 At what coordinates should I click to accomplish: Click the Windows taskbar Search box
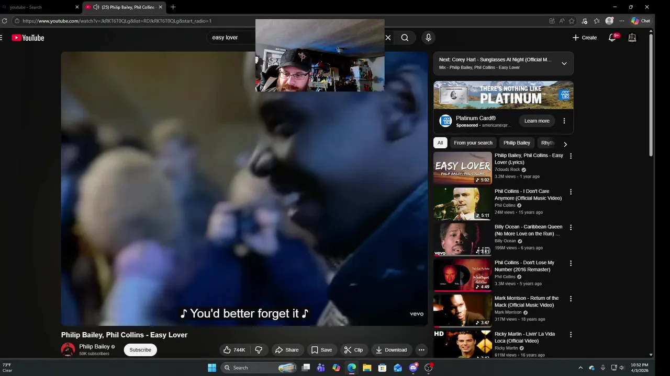tap(260, 368)
